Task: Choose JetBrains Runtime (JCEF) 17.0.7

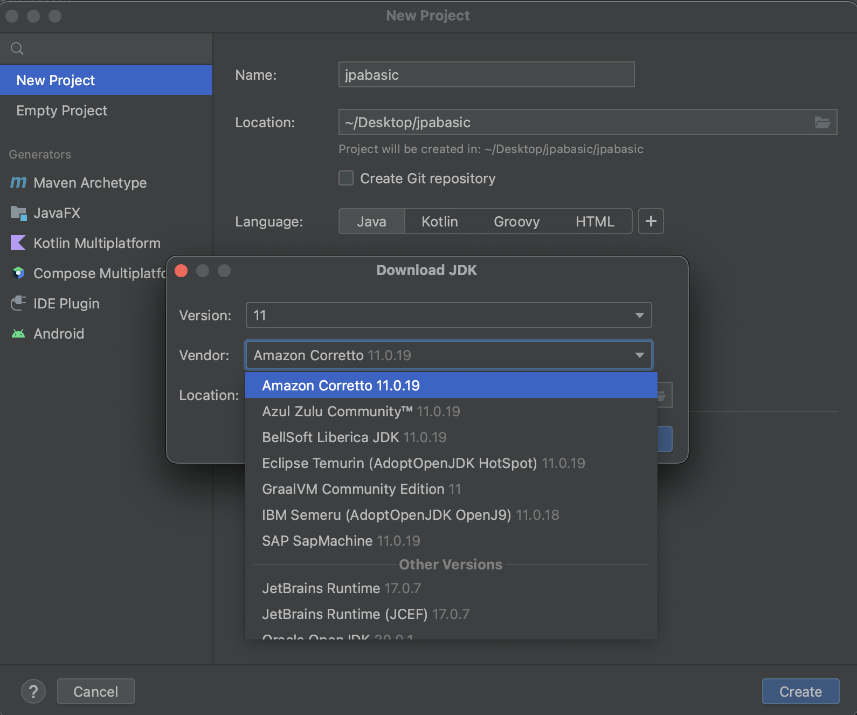Action: 451,614
